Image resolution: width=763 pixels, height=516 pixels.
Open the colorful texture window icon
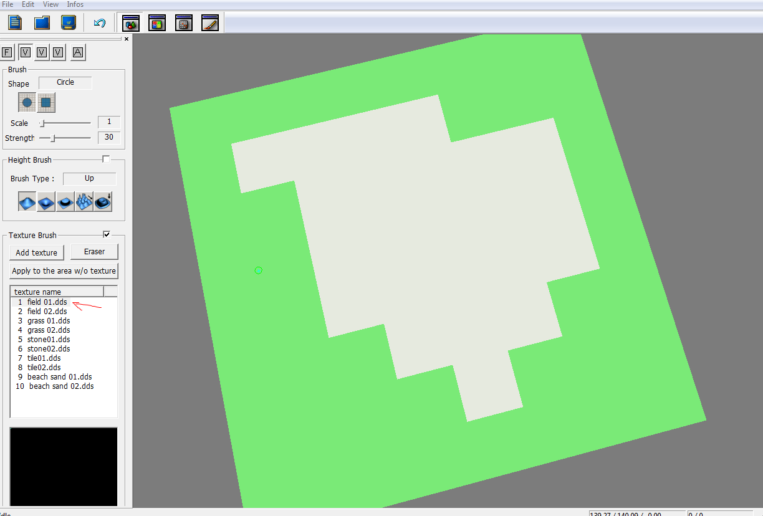point(157,23)
